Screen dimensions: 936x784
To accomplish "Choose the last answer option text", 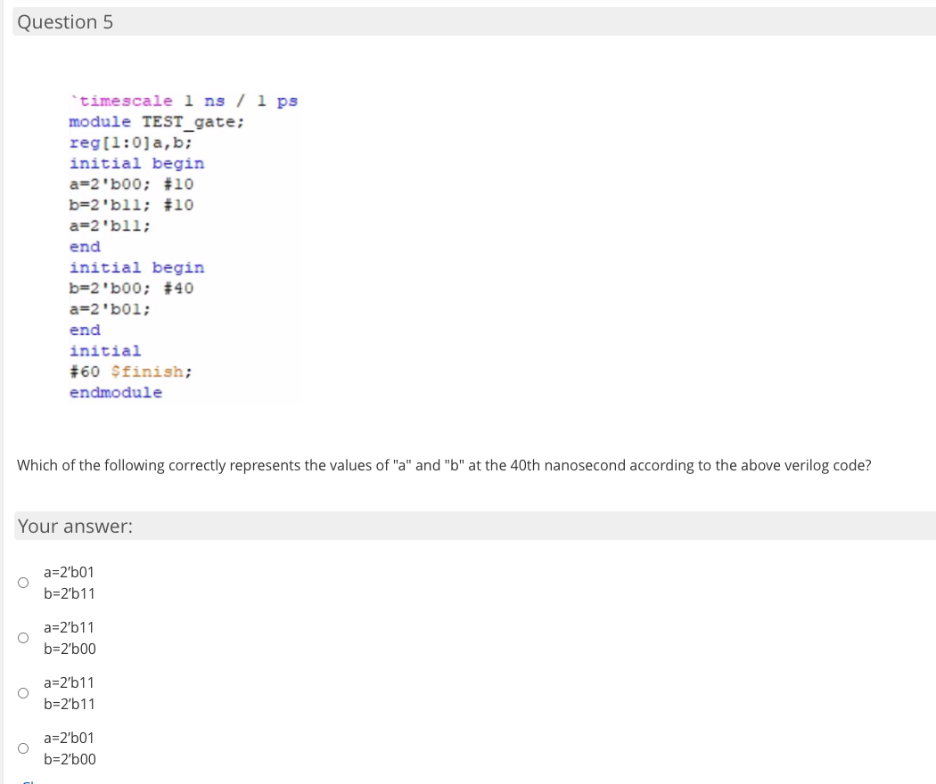I will 70,747.
